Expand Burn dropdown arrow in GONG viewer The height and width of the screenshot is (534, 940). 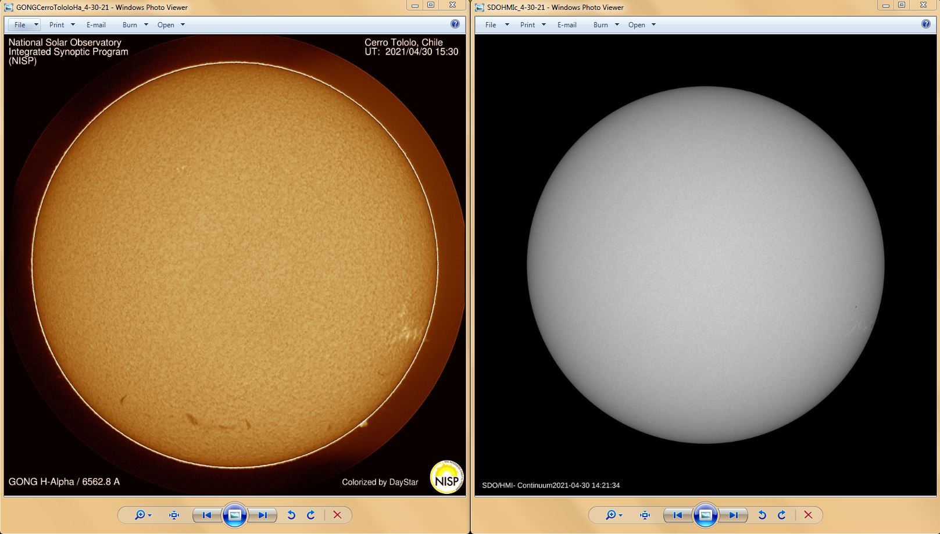point(146,24)
